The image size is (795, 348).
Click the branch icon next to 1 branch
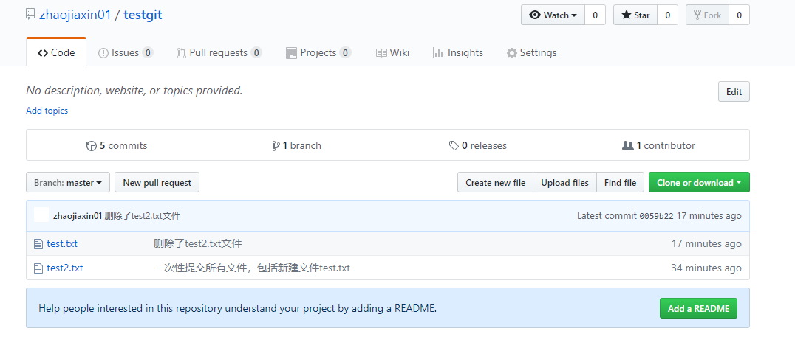click(x=276, y=146)
